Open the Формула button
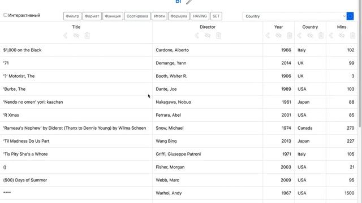The height and width of the screenshot is (203, 362). point(179,16)
